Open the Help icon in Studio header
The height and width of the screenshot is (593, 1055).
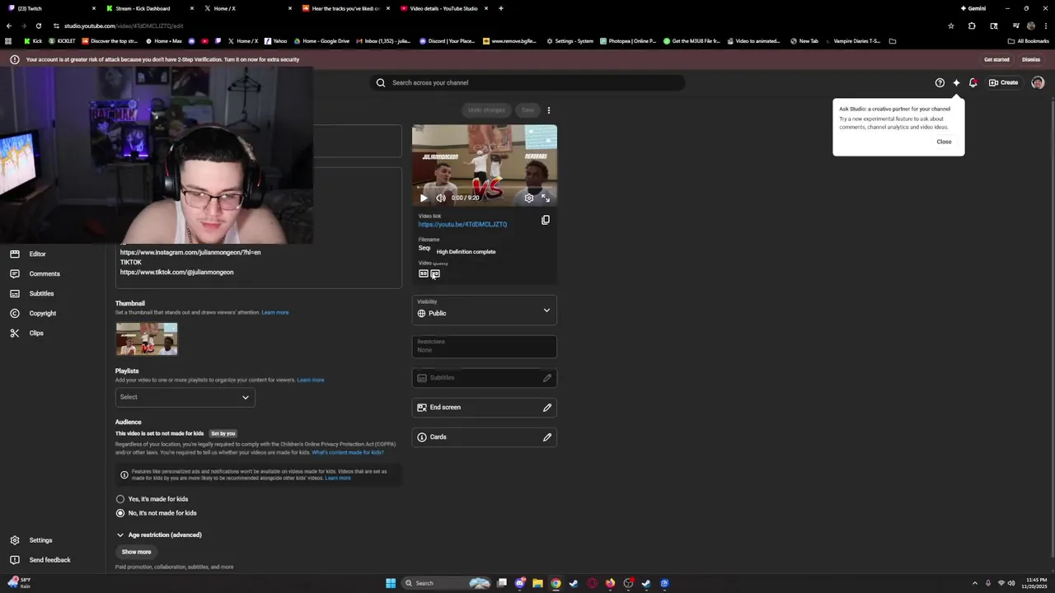pos(940,82)
